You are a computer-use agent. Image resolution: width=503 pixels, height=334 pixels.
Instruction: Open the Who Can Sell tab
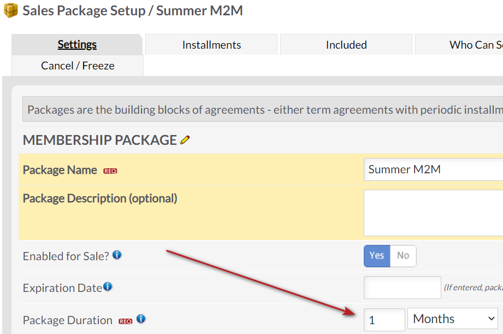click(x=476, y=44)
